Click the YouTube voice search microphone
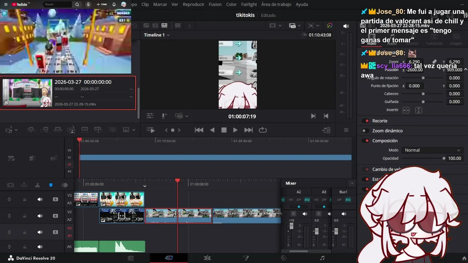 tap(88, 4)
